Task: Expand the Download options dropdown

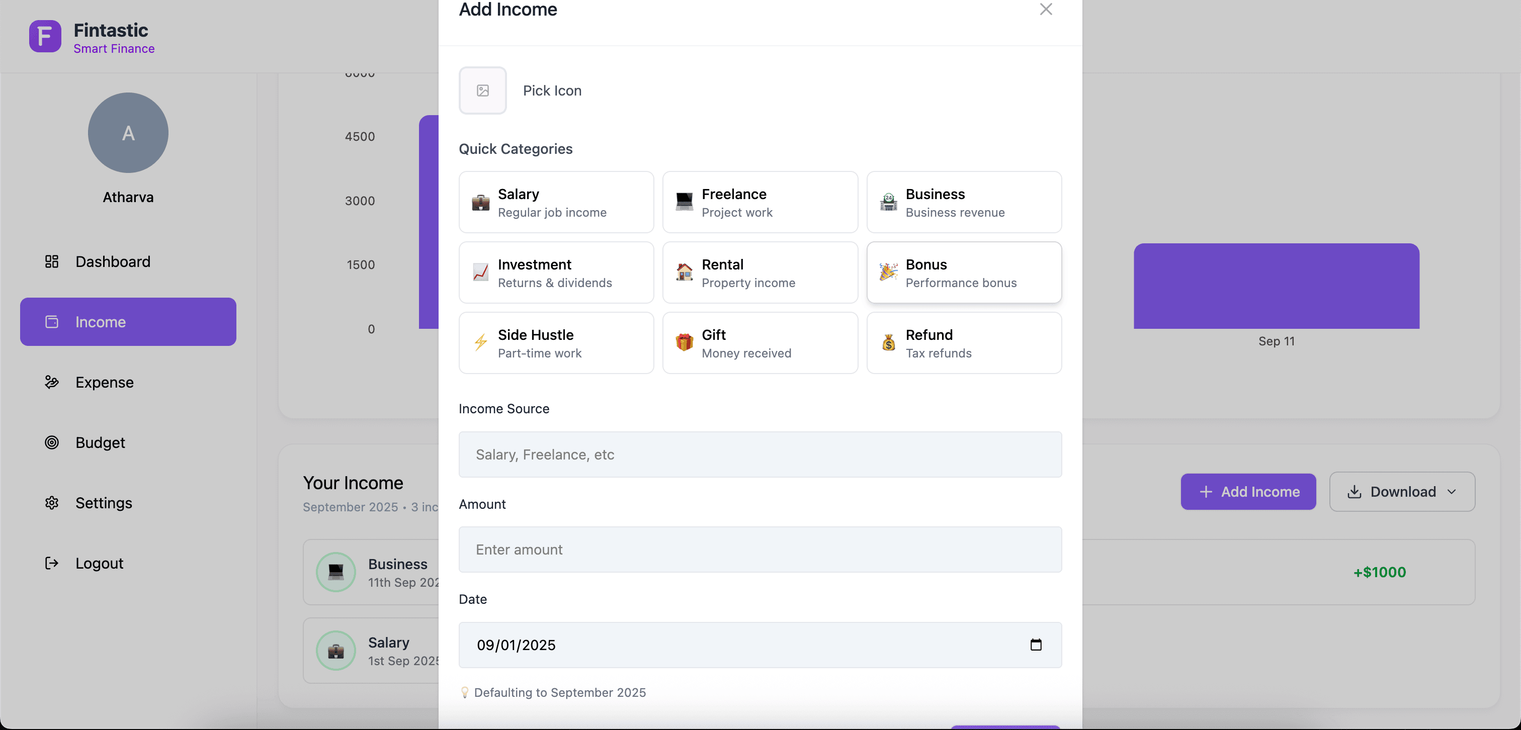Action: point(1452,492)
